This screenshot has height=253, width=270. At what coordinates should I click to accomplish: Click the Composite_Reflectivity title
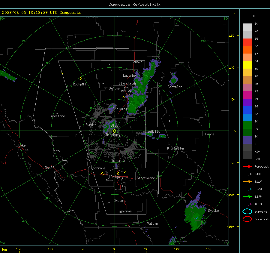(x=135, y=5)
